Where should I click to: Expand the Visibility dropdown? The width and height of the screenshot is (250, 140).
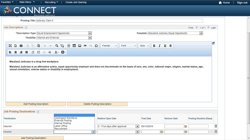(90, 38)
